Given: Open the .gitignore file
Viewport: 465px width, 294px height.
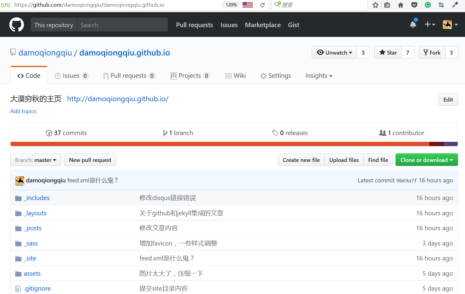Looking at the screenshot, I should pyautogui.click(x=37, y=289).
